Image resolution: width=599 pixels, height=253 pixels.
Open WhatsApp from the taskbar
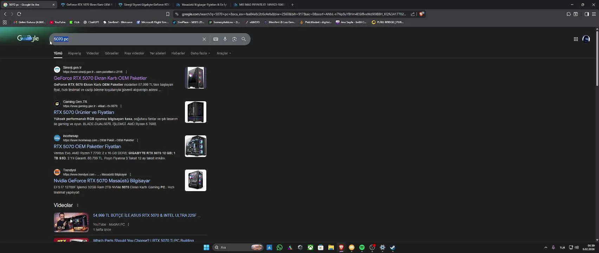point(279,247)
